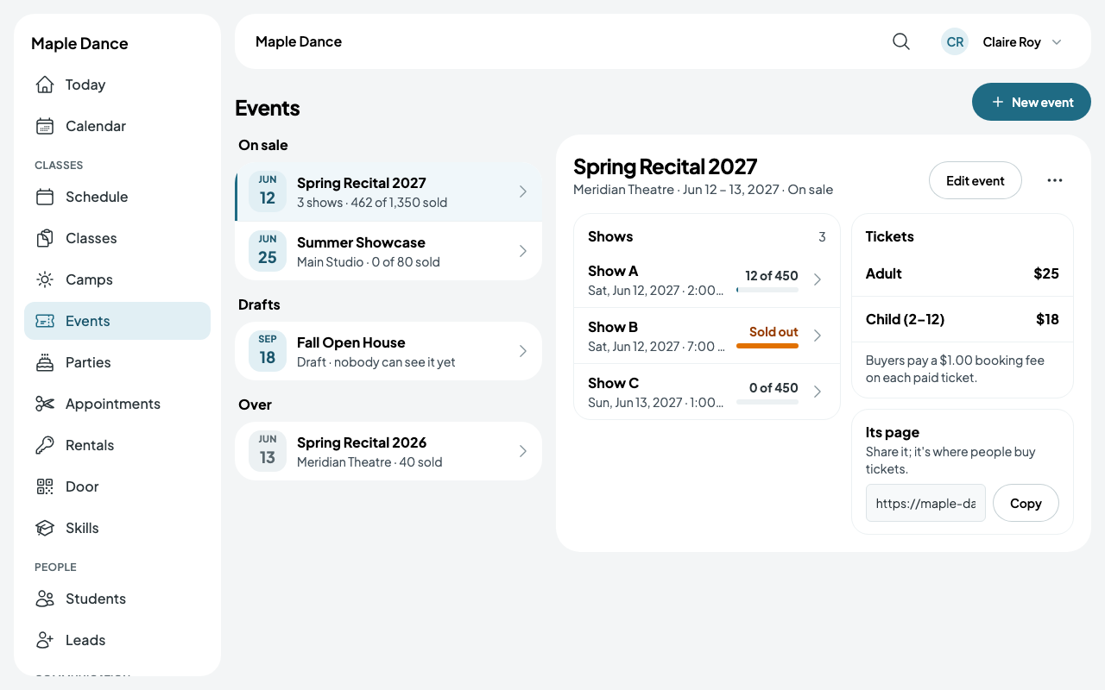Click the Leads add-person icon
Screen dimensions: 1105x690
45,640
